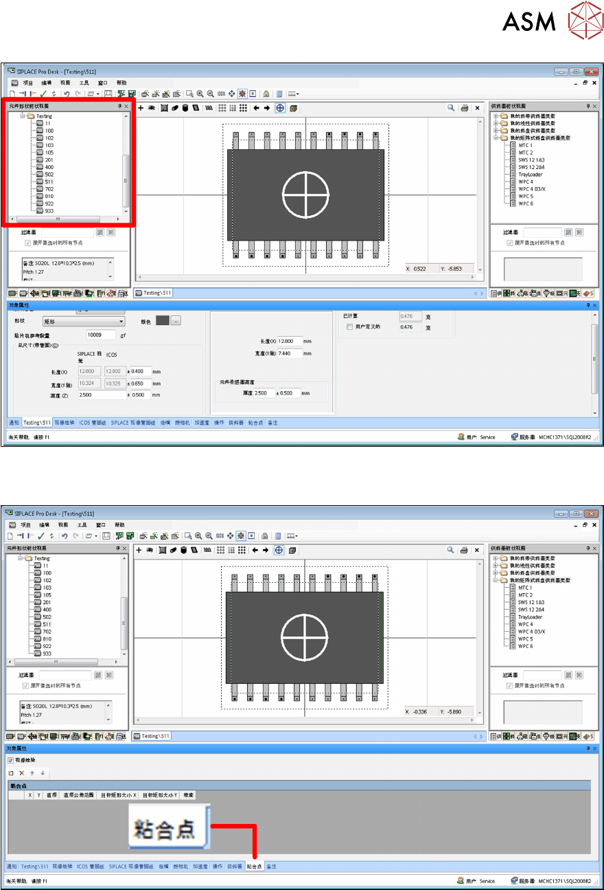Toggle 展开筛选时的所有节点 checkbox in lower left panel

[x=26, y=685]
